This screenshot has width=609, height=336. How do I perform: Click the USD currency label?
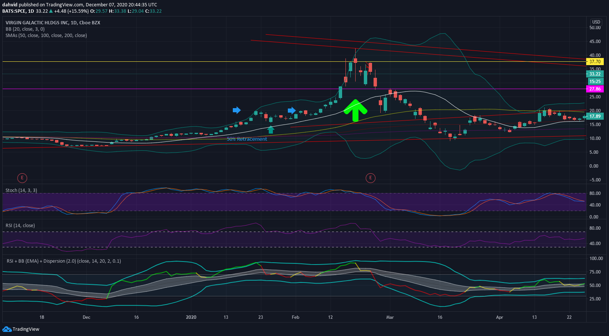tap(596, 22)
